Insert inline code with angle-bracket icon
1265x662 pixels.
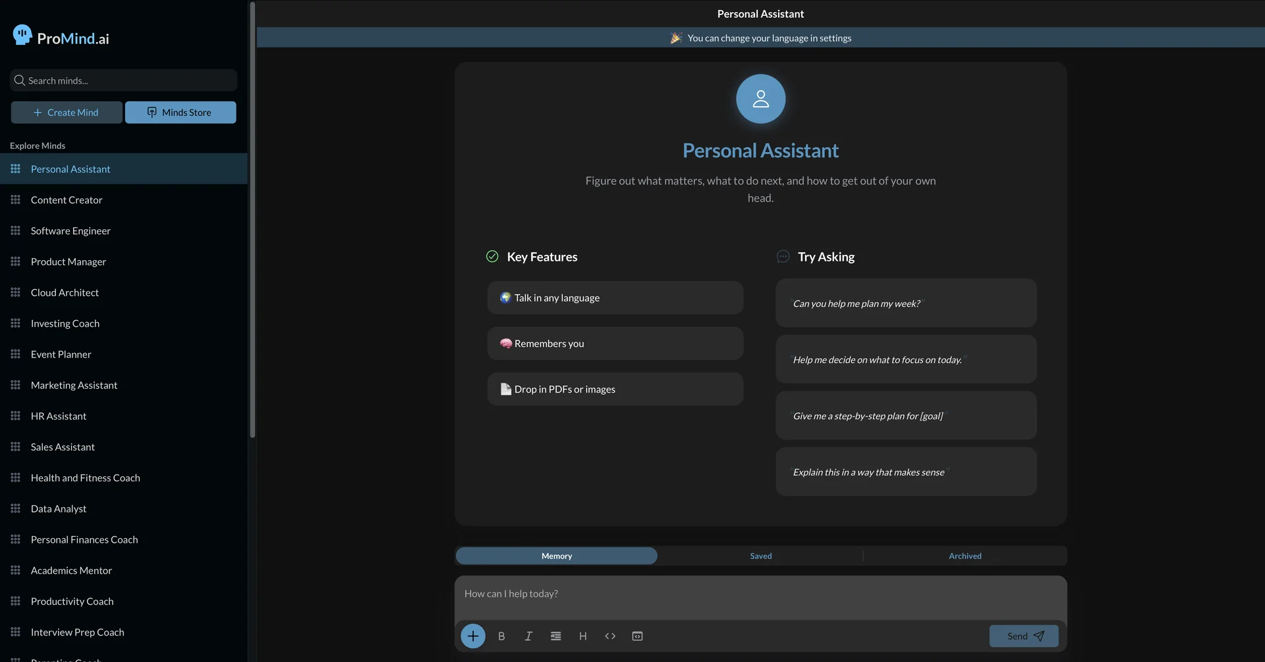610,636
